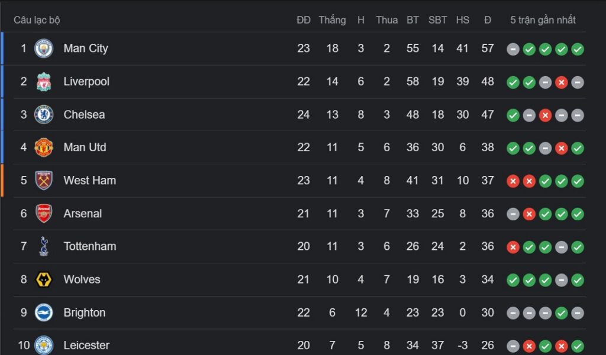Screen dimensions: 606x355
Task: Click Liverpool's red loss result icon
Action: click(561, 82)
